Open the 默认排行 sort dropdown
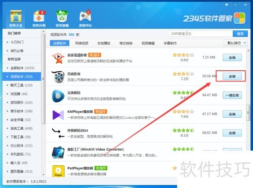Image resolution: width=253 pixels, height=188 pixels. coord(236,43)
